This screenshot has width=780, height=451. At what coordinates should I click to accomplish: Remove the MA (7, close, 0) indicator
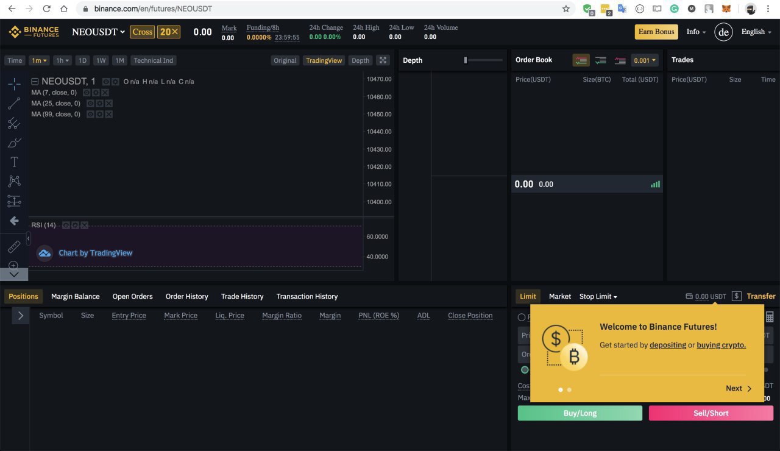pos(105,93)
